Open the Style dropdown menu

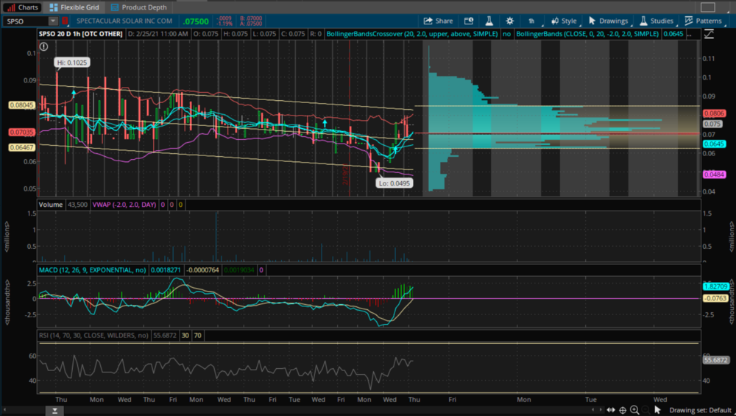[564, 21]
